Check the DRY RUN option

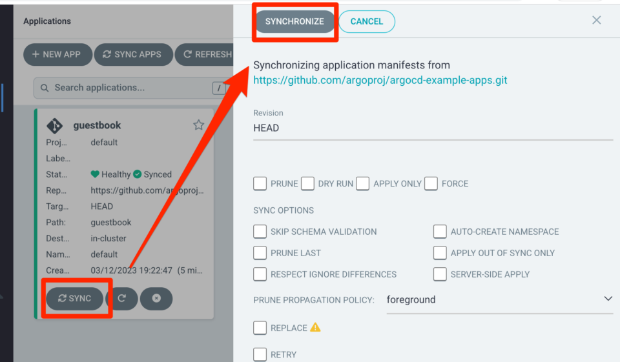click(x=307, y=183)
